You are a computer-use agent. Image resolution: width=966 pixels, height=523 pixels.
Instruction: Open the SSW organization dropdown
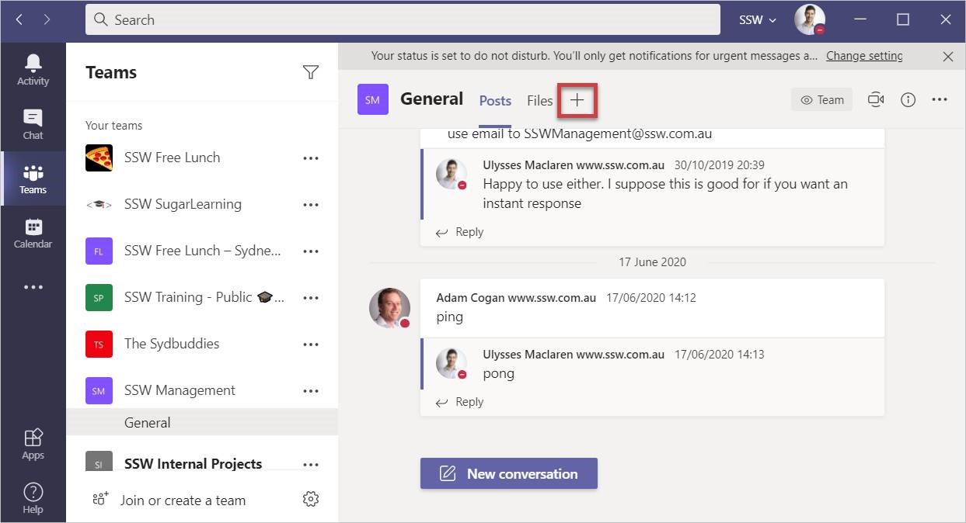click(x=757, y=20)
